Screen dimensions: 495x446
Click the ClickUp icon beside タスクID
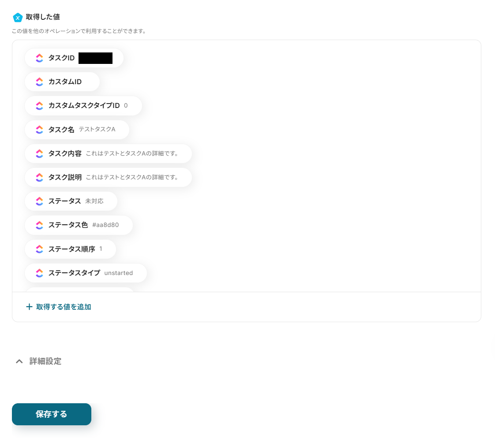point(39,58)
